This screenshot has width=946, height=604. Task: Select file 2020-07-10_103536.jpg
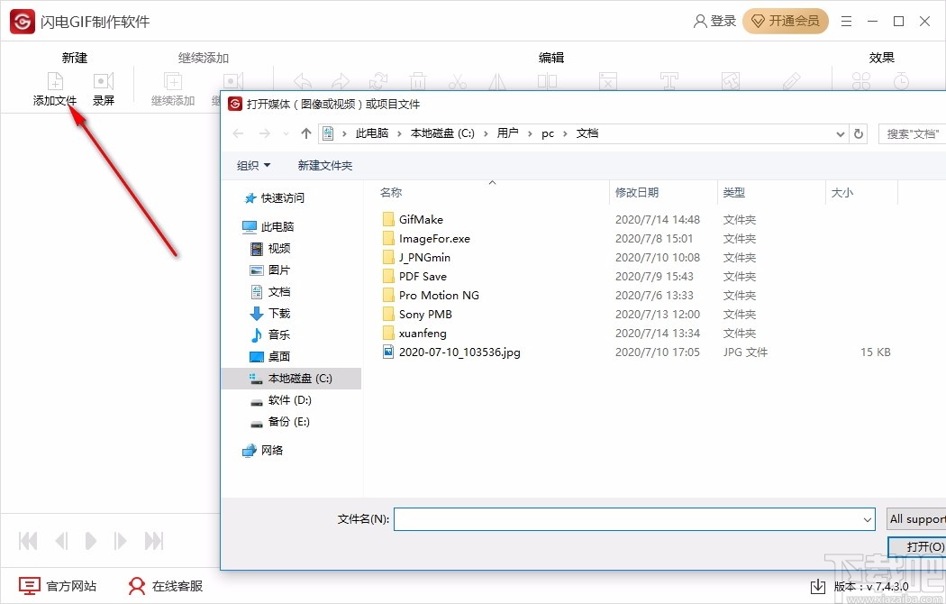pos(451,352)
